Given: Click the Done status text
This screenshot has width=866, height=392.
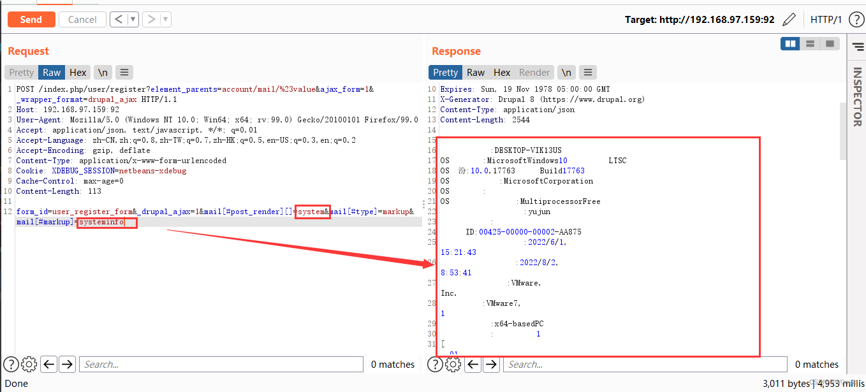Looking at the screenshot, I should click(17, 384).
